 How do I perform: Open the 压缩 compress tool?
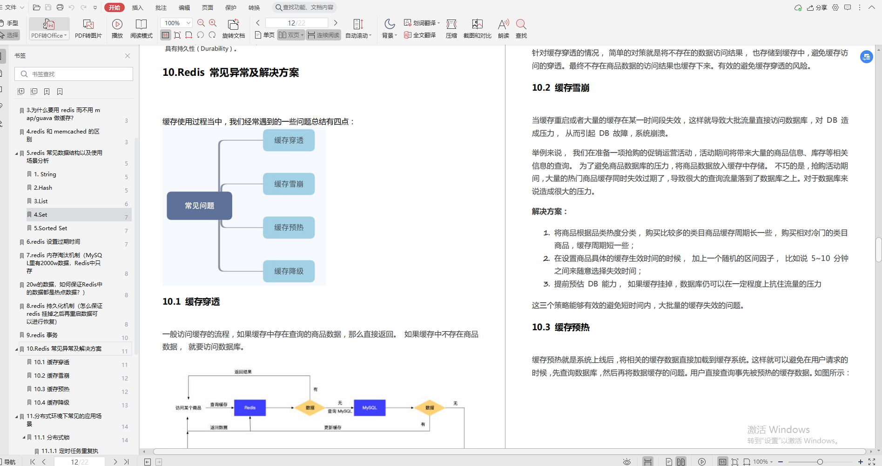[x=451, y=28]
